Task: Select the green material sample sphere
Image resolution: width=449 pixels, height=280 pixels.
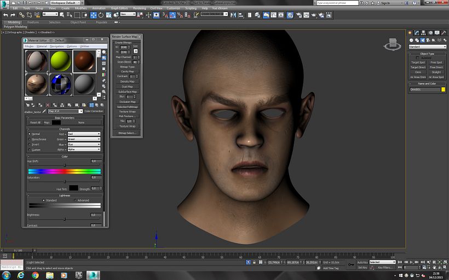Action: (60, 61)
